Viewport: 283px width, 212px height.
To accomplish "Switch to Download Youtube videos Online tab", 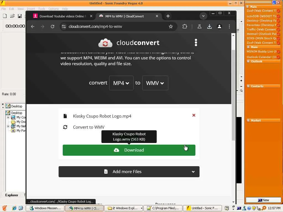I will pos(62,16).
